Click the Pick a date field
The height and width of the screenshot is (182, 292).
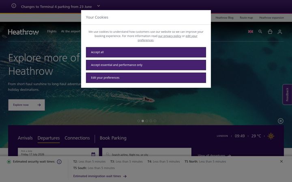tap(58, 152)
